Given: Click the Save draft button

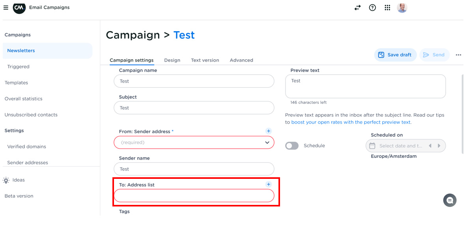Looking at the screenshot, I should [395, 55].
